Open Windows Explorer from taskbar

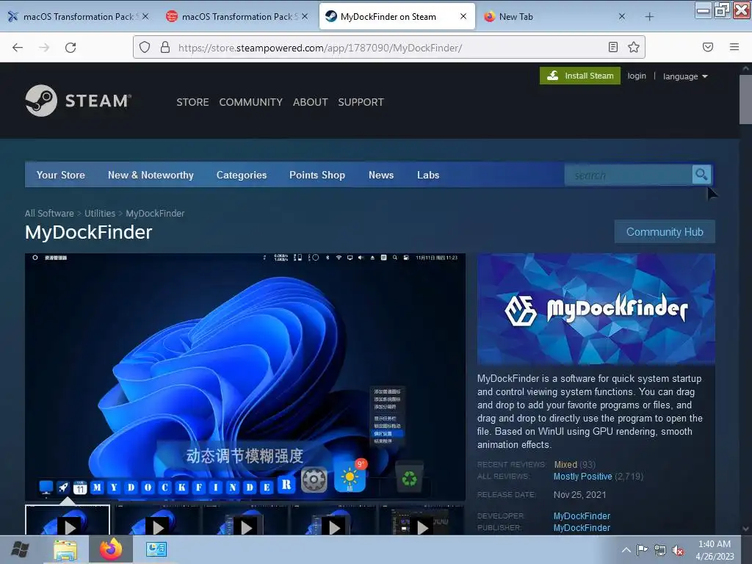tap(65, 550)
